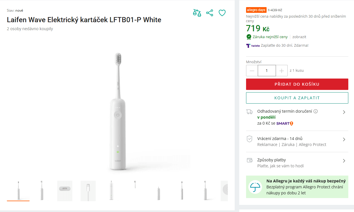Click the green checkmark badge for Záruka nejnižší ceny
354x212 pixels.
click(x=248, y=37)
